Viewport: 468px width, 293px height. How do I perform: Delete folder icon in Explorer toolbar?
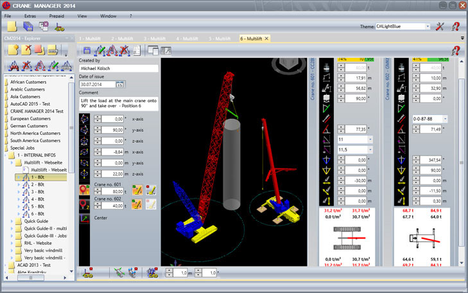[x=26, y=49]
